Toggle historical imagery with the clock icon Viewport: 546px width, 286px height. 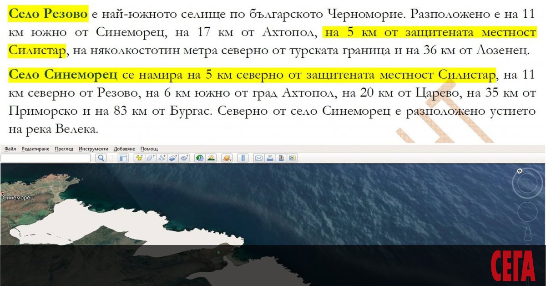pyautogui.click(x=201, y=158)
